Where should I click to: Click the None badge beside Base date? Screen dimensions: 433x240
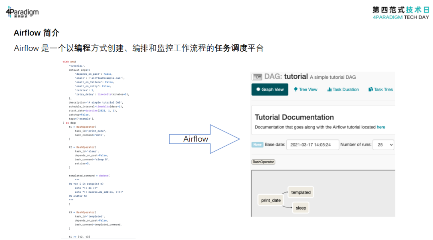pyautogui.click(x=257, y=144)
